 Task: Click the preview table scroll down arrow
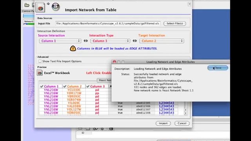click(x=186, y=113)
